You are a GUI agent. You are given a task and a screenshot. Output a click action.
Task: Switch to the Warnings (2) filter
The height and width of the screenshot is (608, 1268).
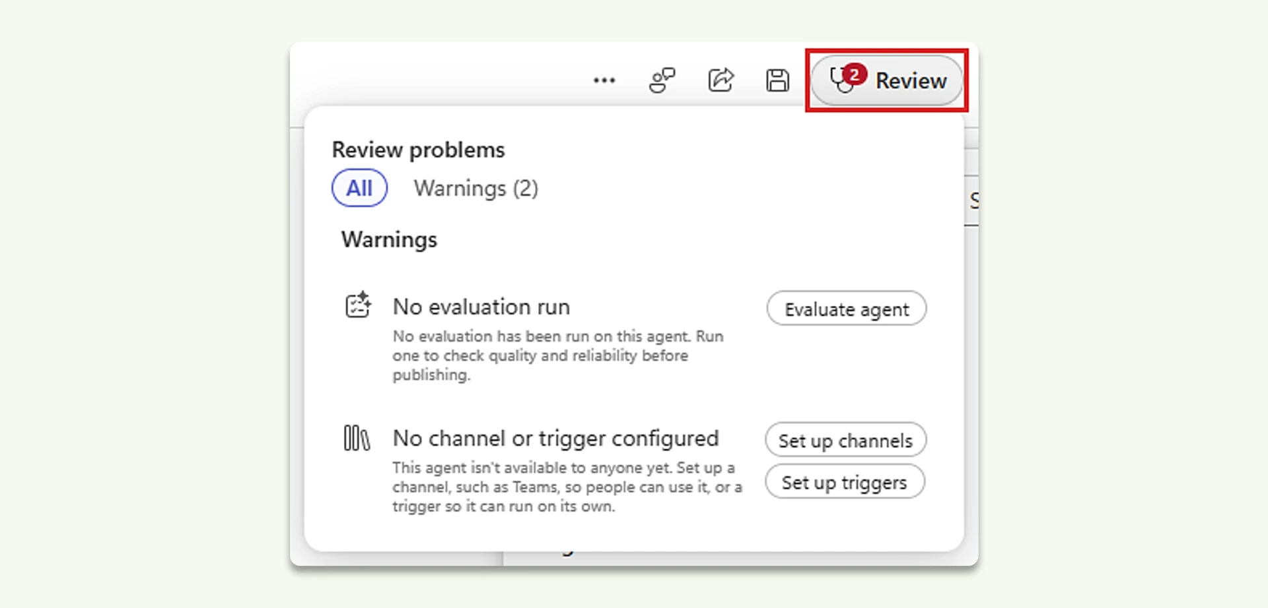(x=475, y=189)
